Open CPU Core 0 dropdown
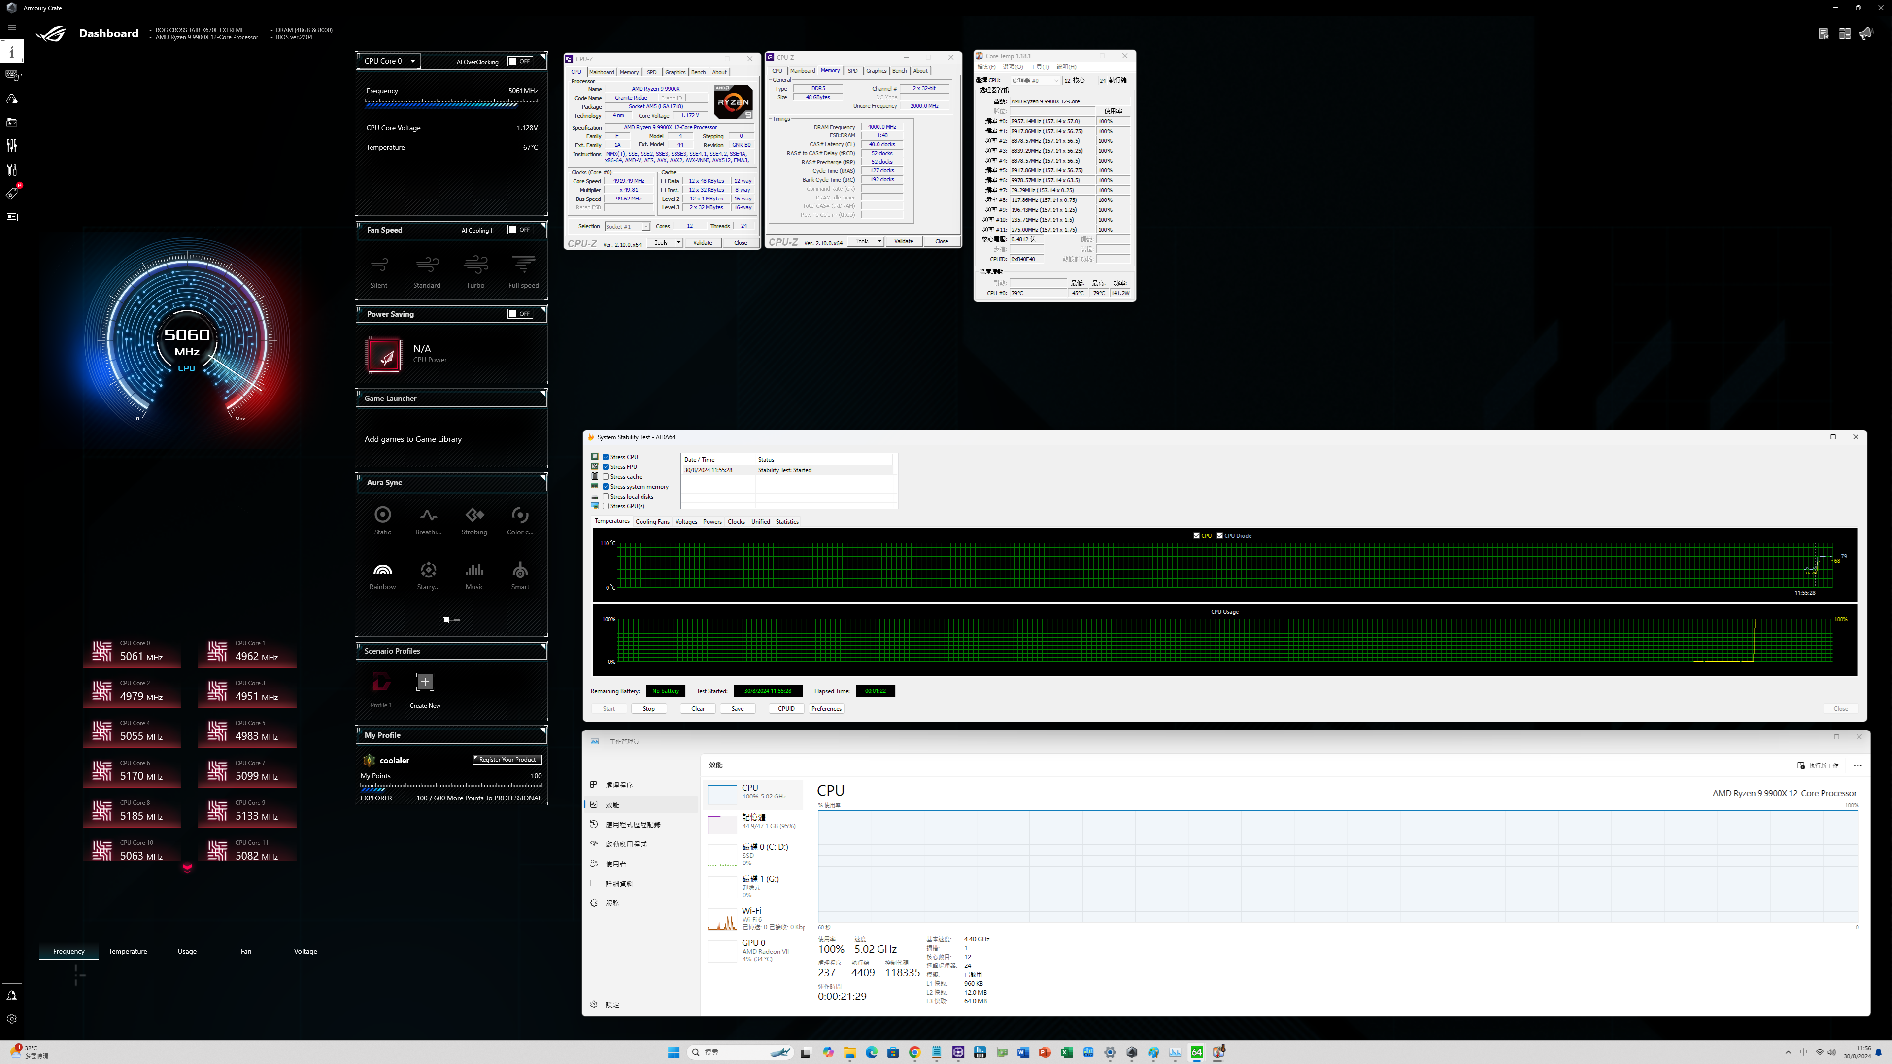The width and height of the screenshot is (1892, 1064). click(389, 61)
